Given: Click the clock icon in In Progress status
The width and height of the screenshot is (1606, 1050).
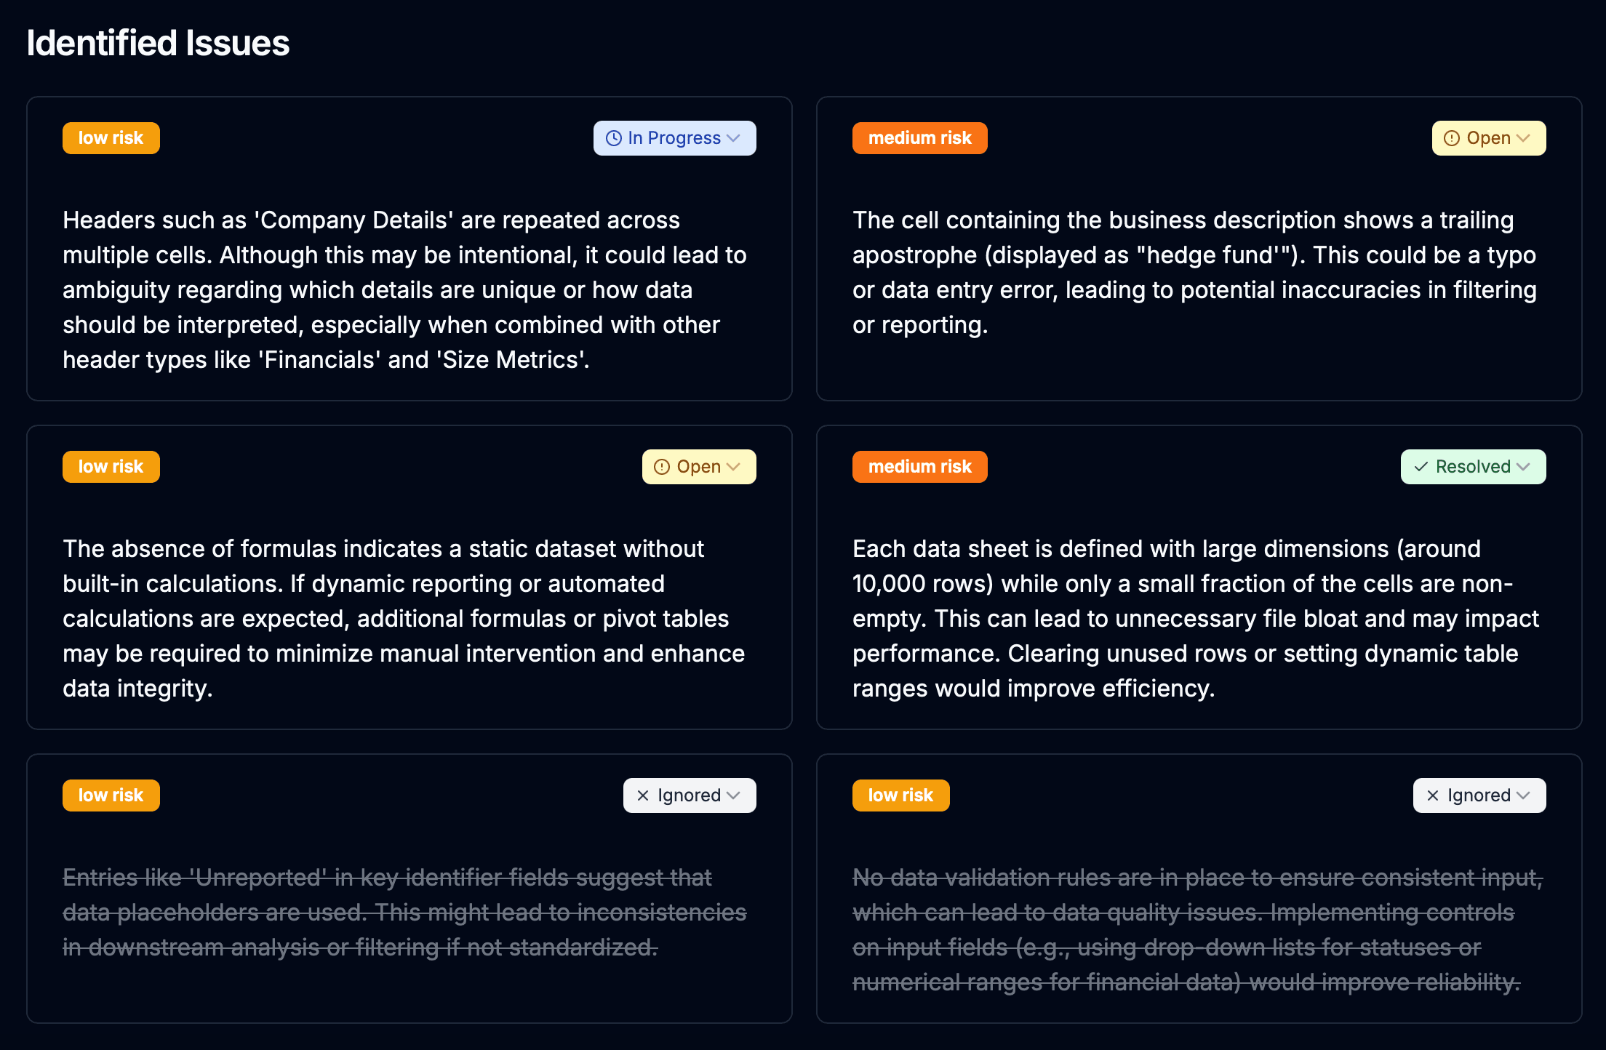Looking at the screenshot, I should (x=614, y=138).
